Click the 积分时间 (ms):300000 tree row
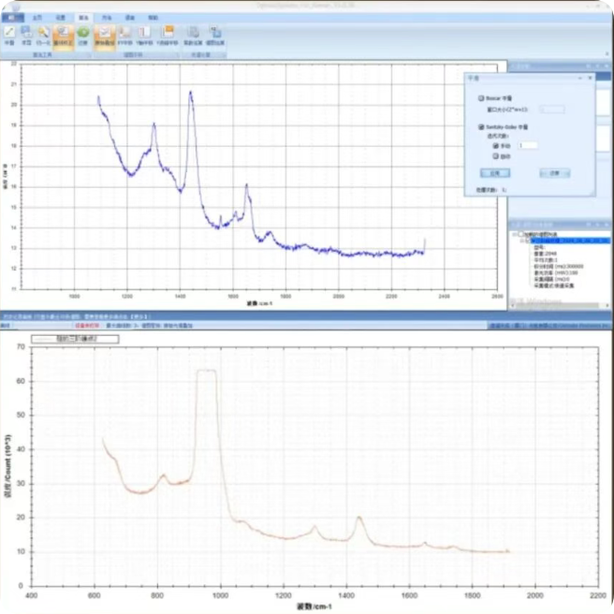Screen dimensions: 614x614 (x=559, y=266)
